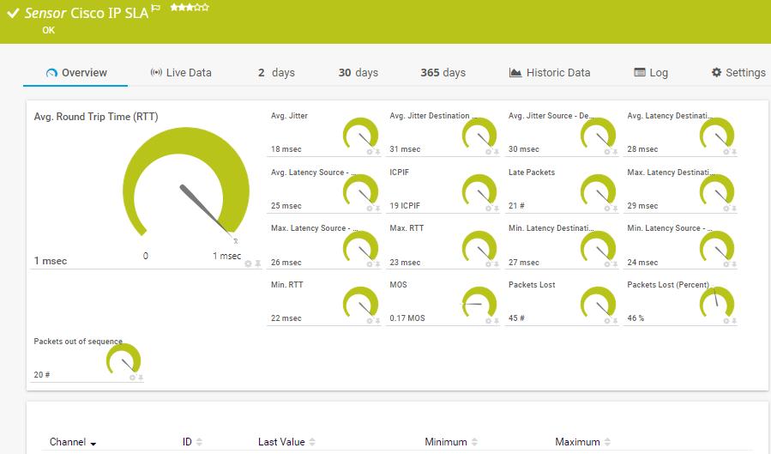The width and height of the screenshot is (771, 454).
Task: Open gear settings for Avg. Latency Destination gauge
Action: [x=726, y=152]
